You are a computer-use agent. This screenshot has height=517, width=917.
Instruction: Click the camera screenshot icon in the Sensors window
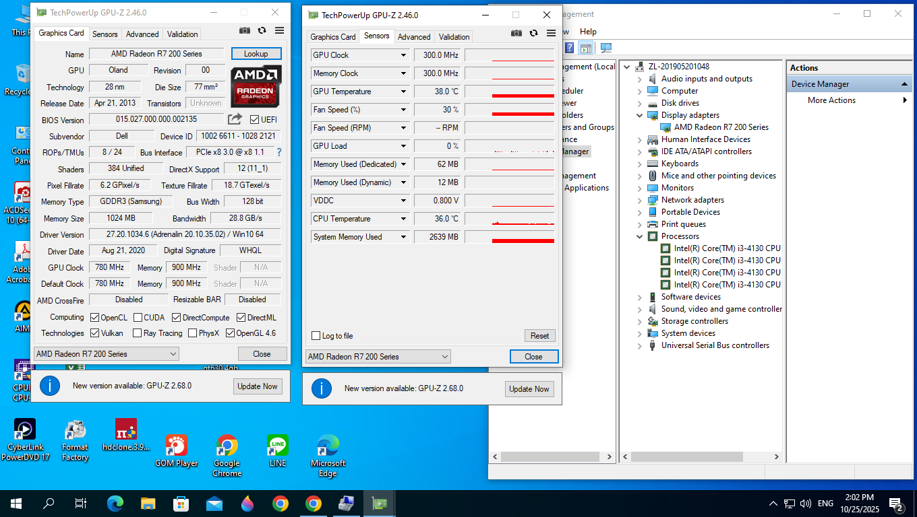pos(516,33)
